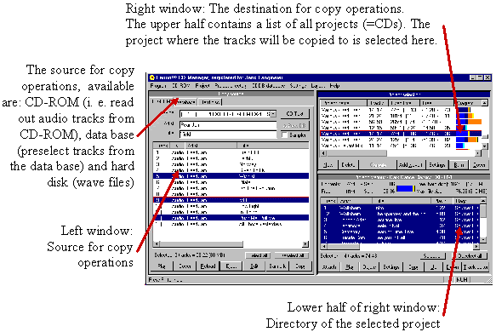Click the blue capacity bar in project directory
The image size is (496, 332).
[x=406, y=189]
